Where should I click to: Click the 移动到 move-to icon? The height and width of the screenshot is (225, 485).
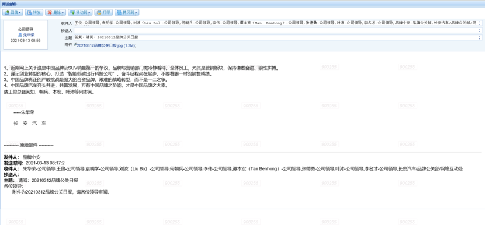coord(72,13)
